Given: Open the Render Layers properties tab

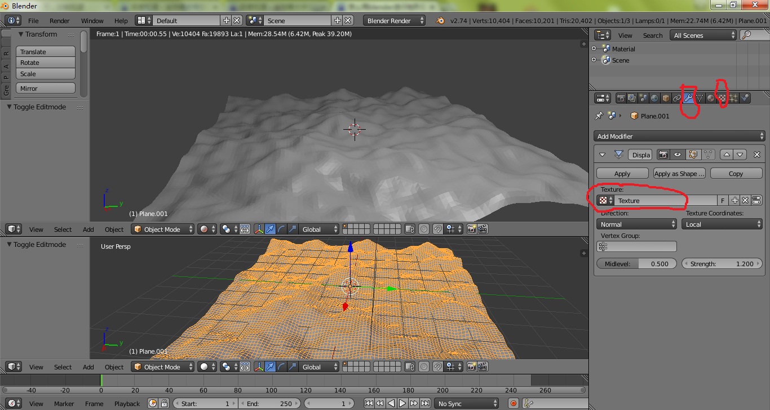Looking at the screenshot, I should 632,98.
